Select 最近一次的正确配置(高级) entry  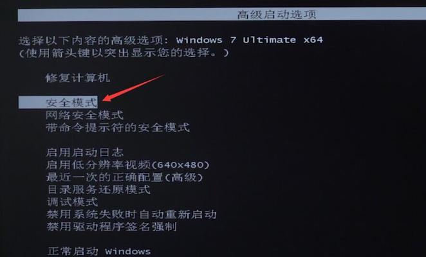click(x=125, y=177)
